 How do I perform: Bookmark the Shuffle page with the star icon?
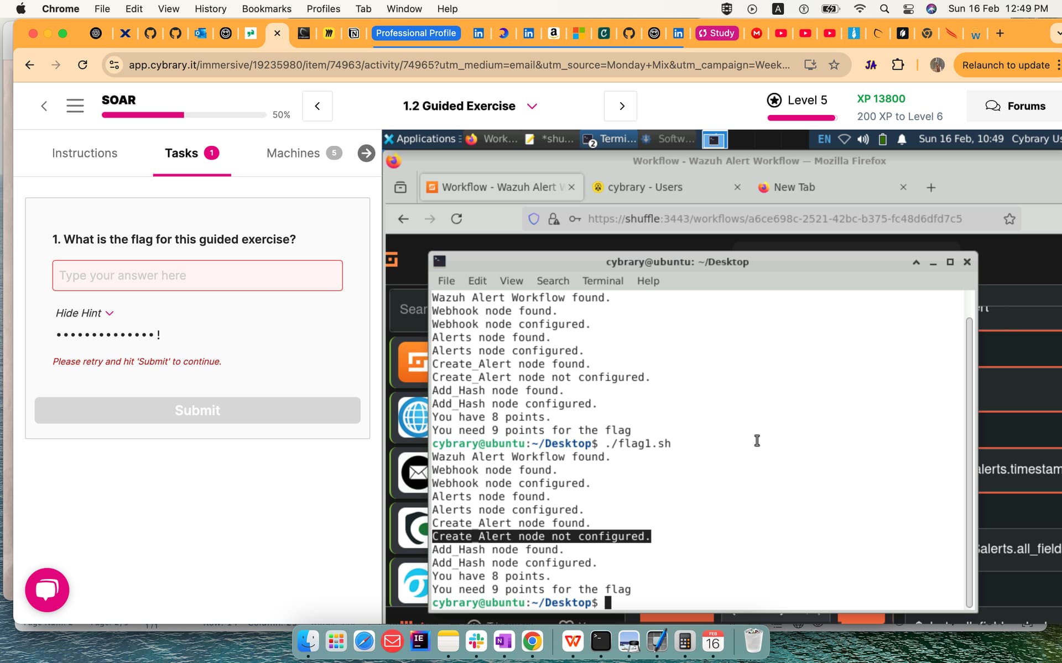point(1009,219)
